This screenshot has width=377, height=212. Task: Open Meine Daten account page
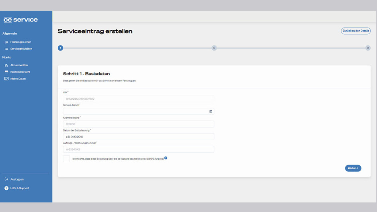tap(18, 79)
